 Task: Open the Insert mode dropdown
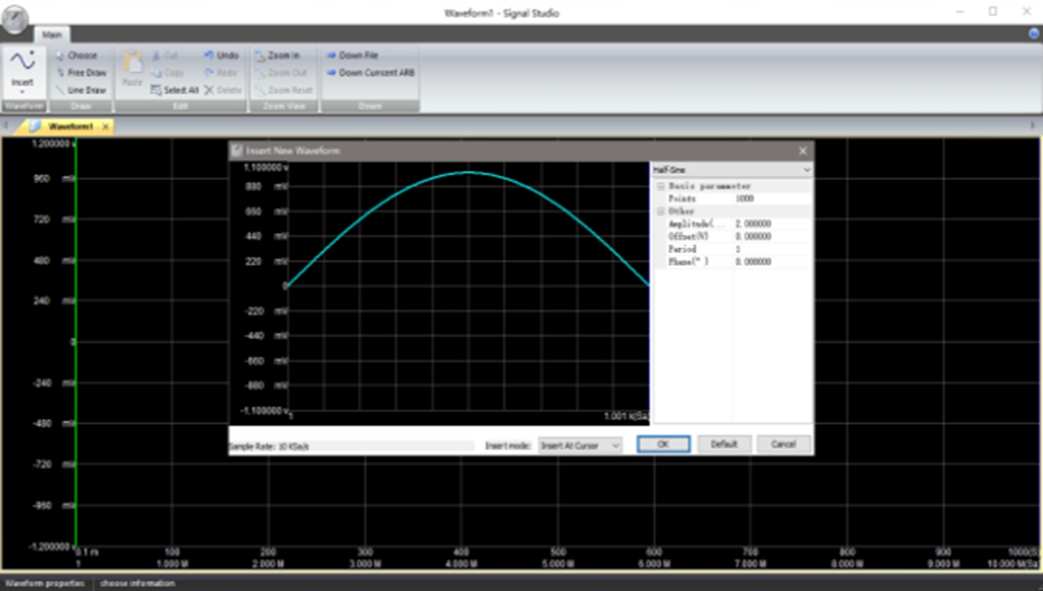(x=579, y=445)
